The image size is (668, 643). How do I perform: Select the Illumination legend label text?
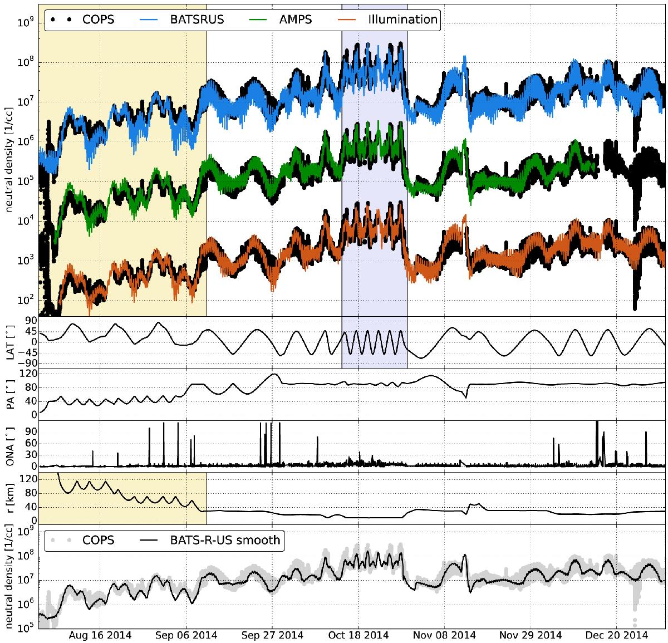point(402,20)
